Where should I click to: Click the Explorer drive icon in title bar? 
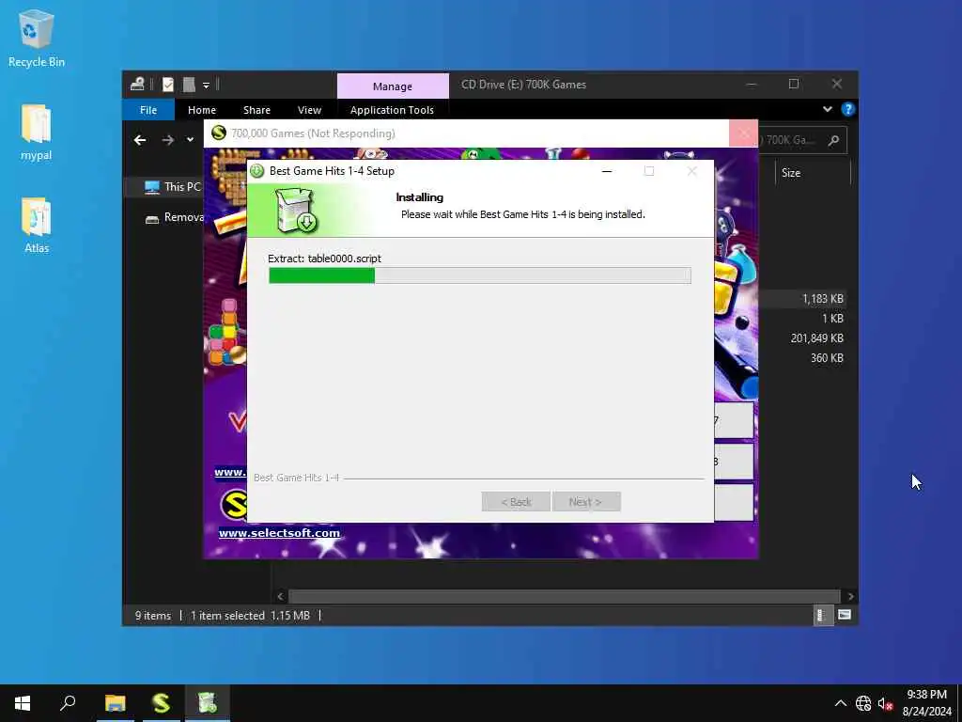click(x=137, y=84)
